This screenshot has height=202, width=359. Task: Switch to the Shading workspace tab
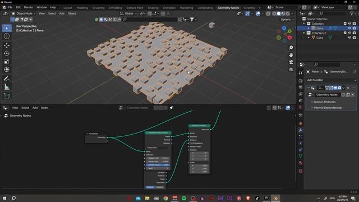coord(153,7)
